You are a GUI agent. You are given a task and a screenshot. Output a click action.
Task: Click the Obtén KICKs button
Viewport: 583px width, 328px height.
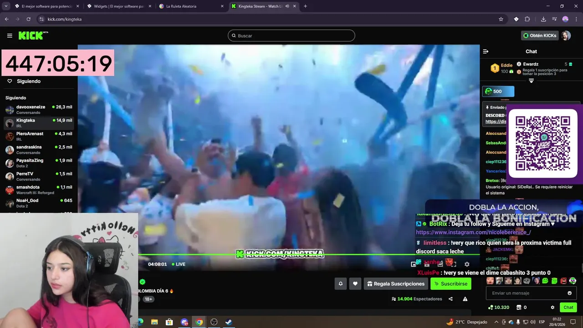pos(540,36)
